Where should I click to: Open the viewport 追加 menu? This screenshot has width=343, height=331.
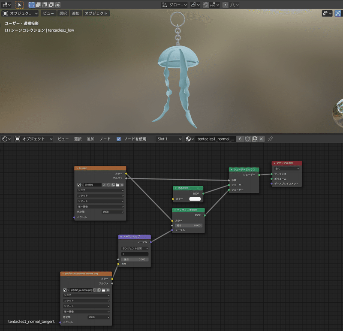click(76, 13)
